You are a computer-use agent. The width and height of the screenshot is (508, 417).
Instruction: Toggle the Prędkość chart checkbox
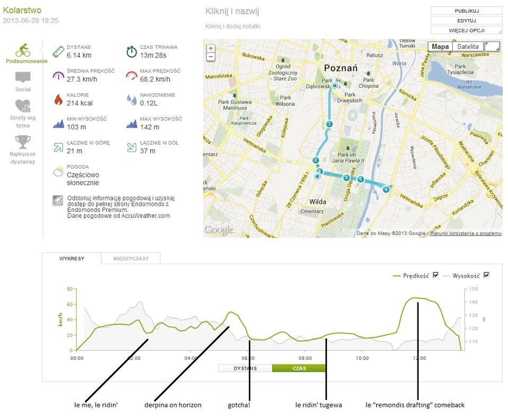[436, 275]
